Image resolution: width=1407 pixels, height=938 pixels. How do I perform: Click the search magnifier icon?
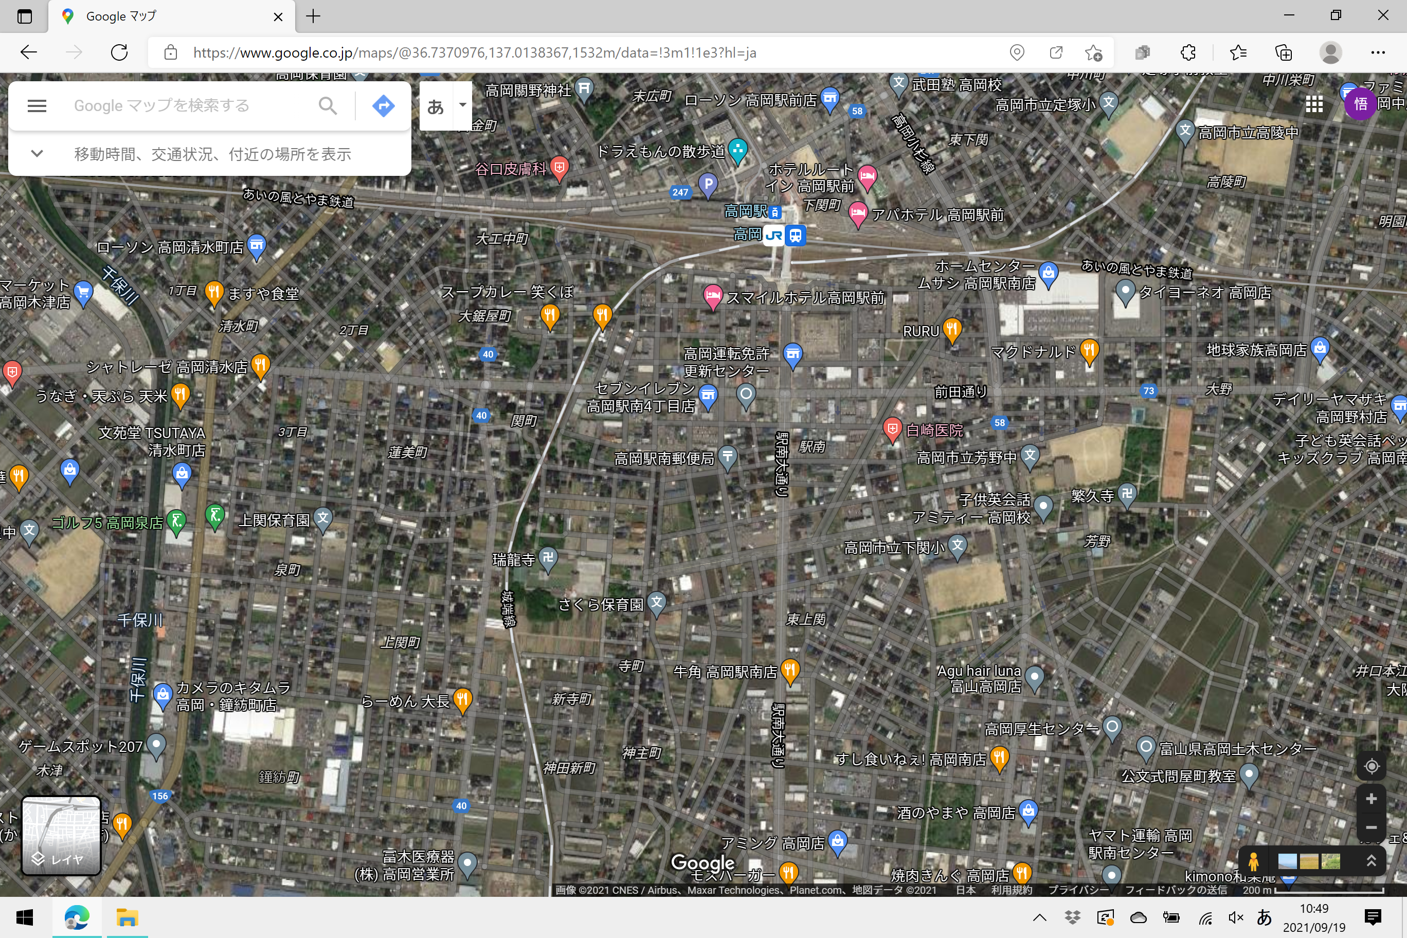[328, 106]
